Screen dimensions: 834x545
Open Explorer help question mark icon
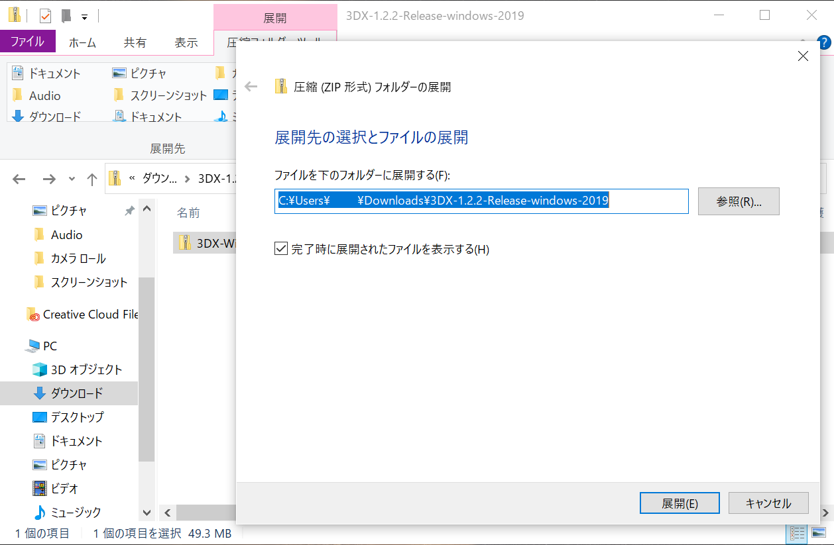pos(824,42)
